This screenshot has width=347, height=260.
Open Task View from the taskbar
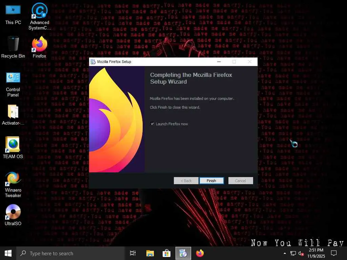(x=133, y=253)
